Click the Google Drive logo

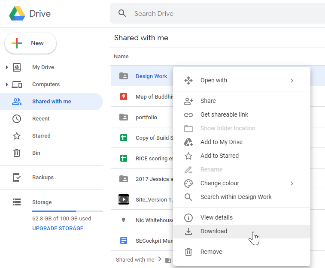point(17,13)
